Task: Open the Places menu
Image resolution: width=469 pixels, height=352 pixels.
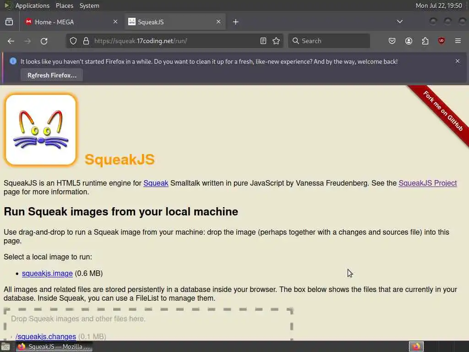Action: 65,5
